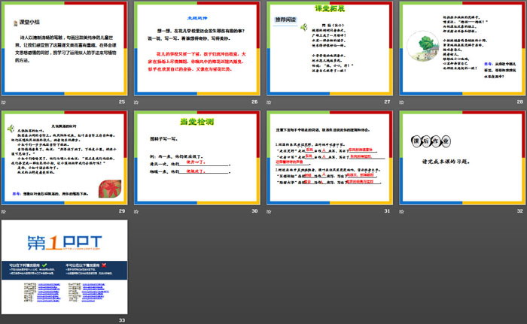Screen dimensions: 527x324
Task: Click the star icon below slide 25
Action: pyautogui.click(x=3, y=102)
